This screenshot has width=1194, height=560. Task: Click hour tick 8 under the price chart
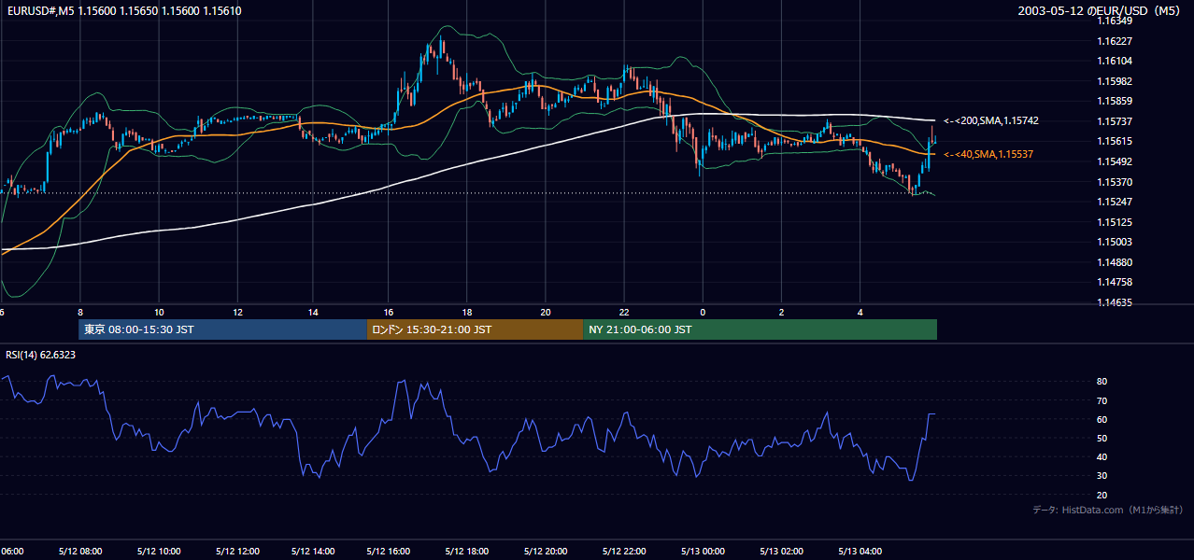pos(80,313)
